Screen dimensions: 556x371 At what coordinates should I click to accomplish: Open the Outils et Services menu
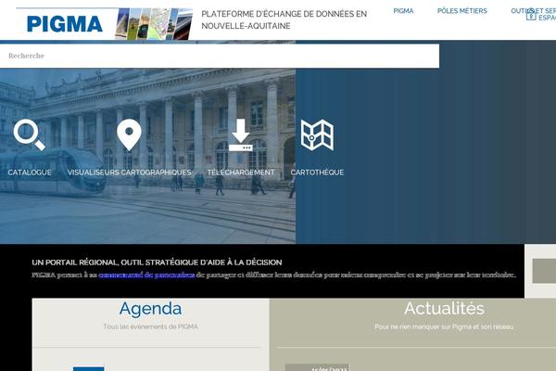coord(534,11)
